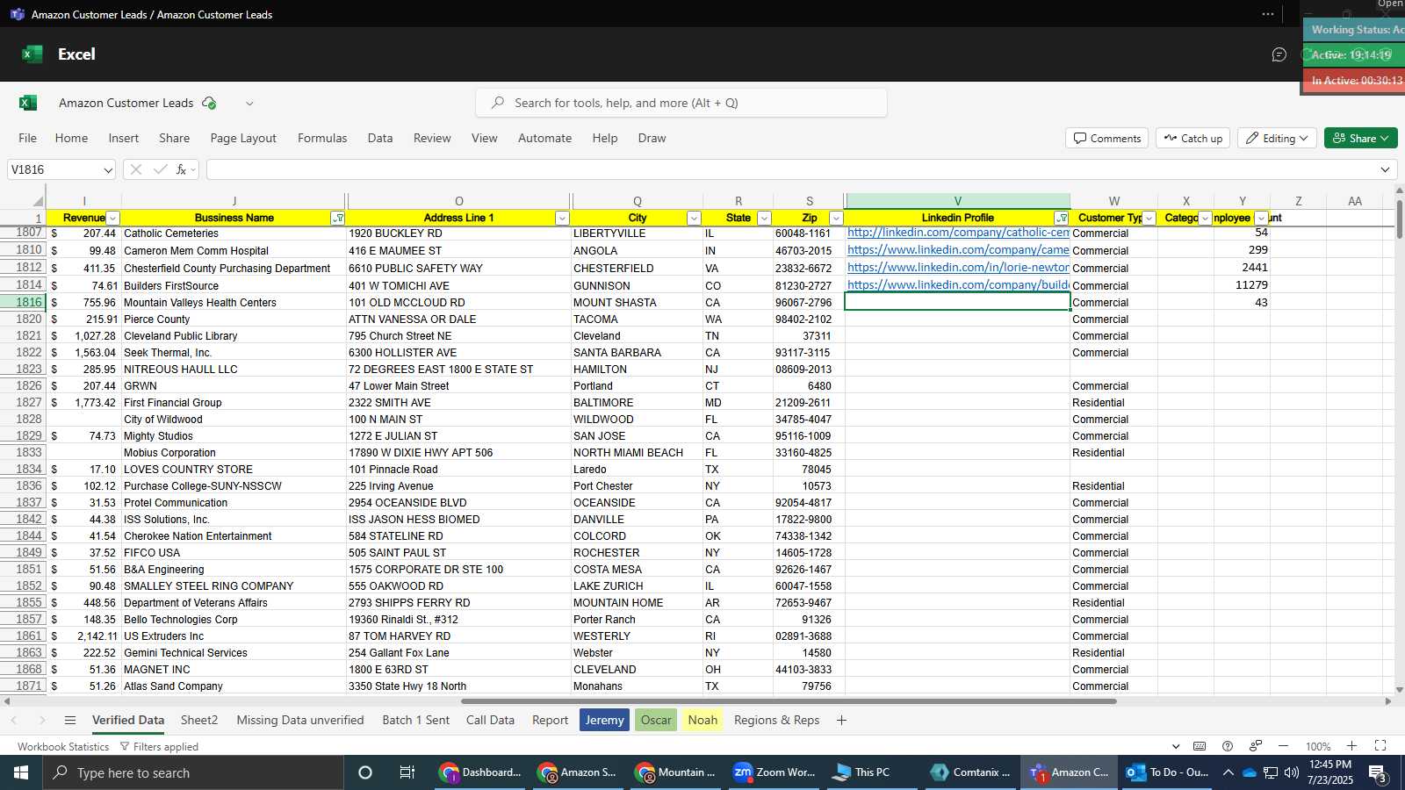Open the Home ribbon tab
Viewport: 1405px width, 790px height.
pos(71,138)
